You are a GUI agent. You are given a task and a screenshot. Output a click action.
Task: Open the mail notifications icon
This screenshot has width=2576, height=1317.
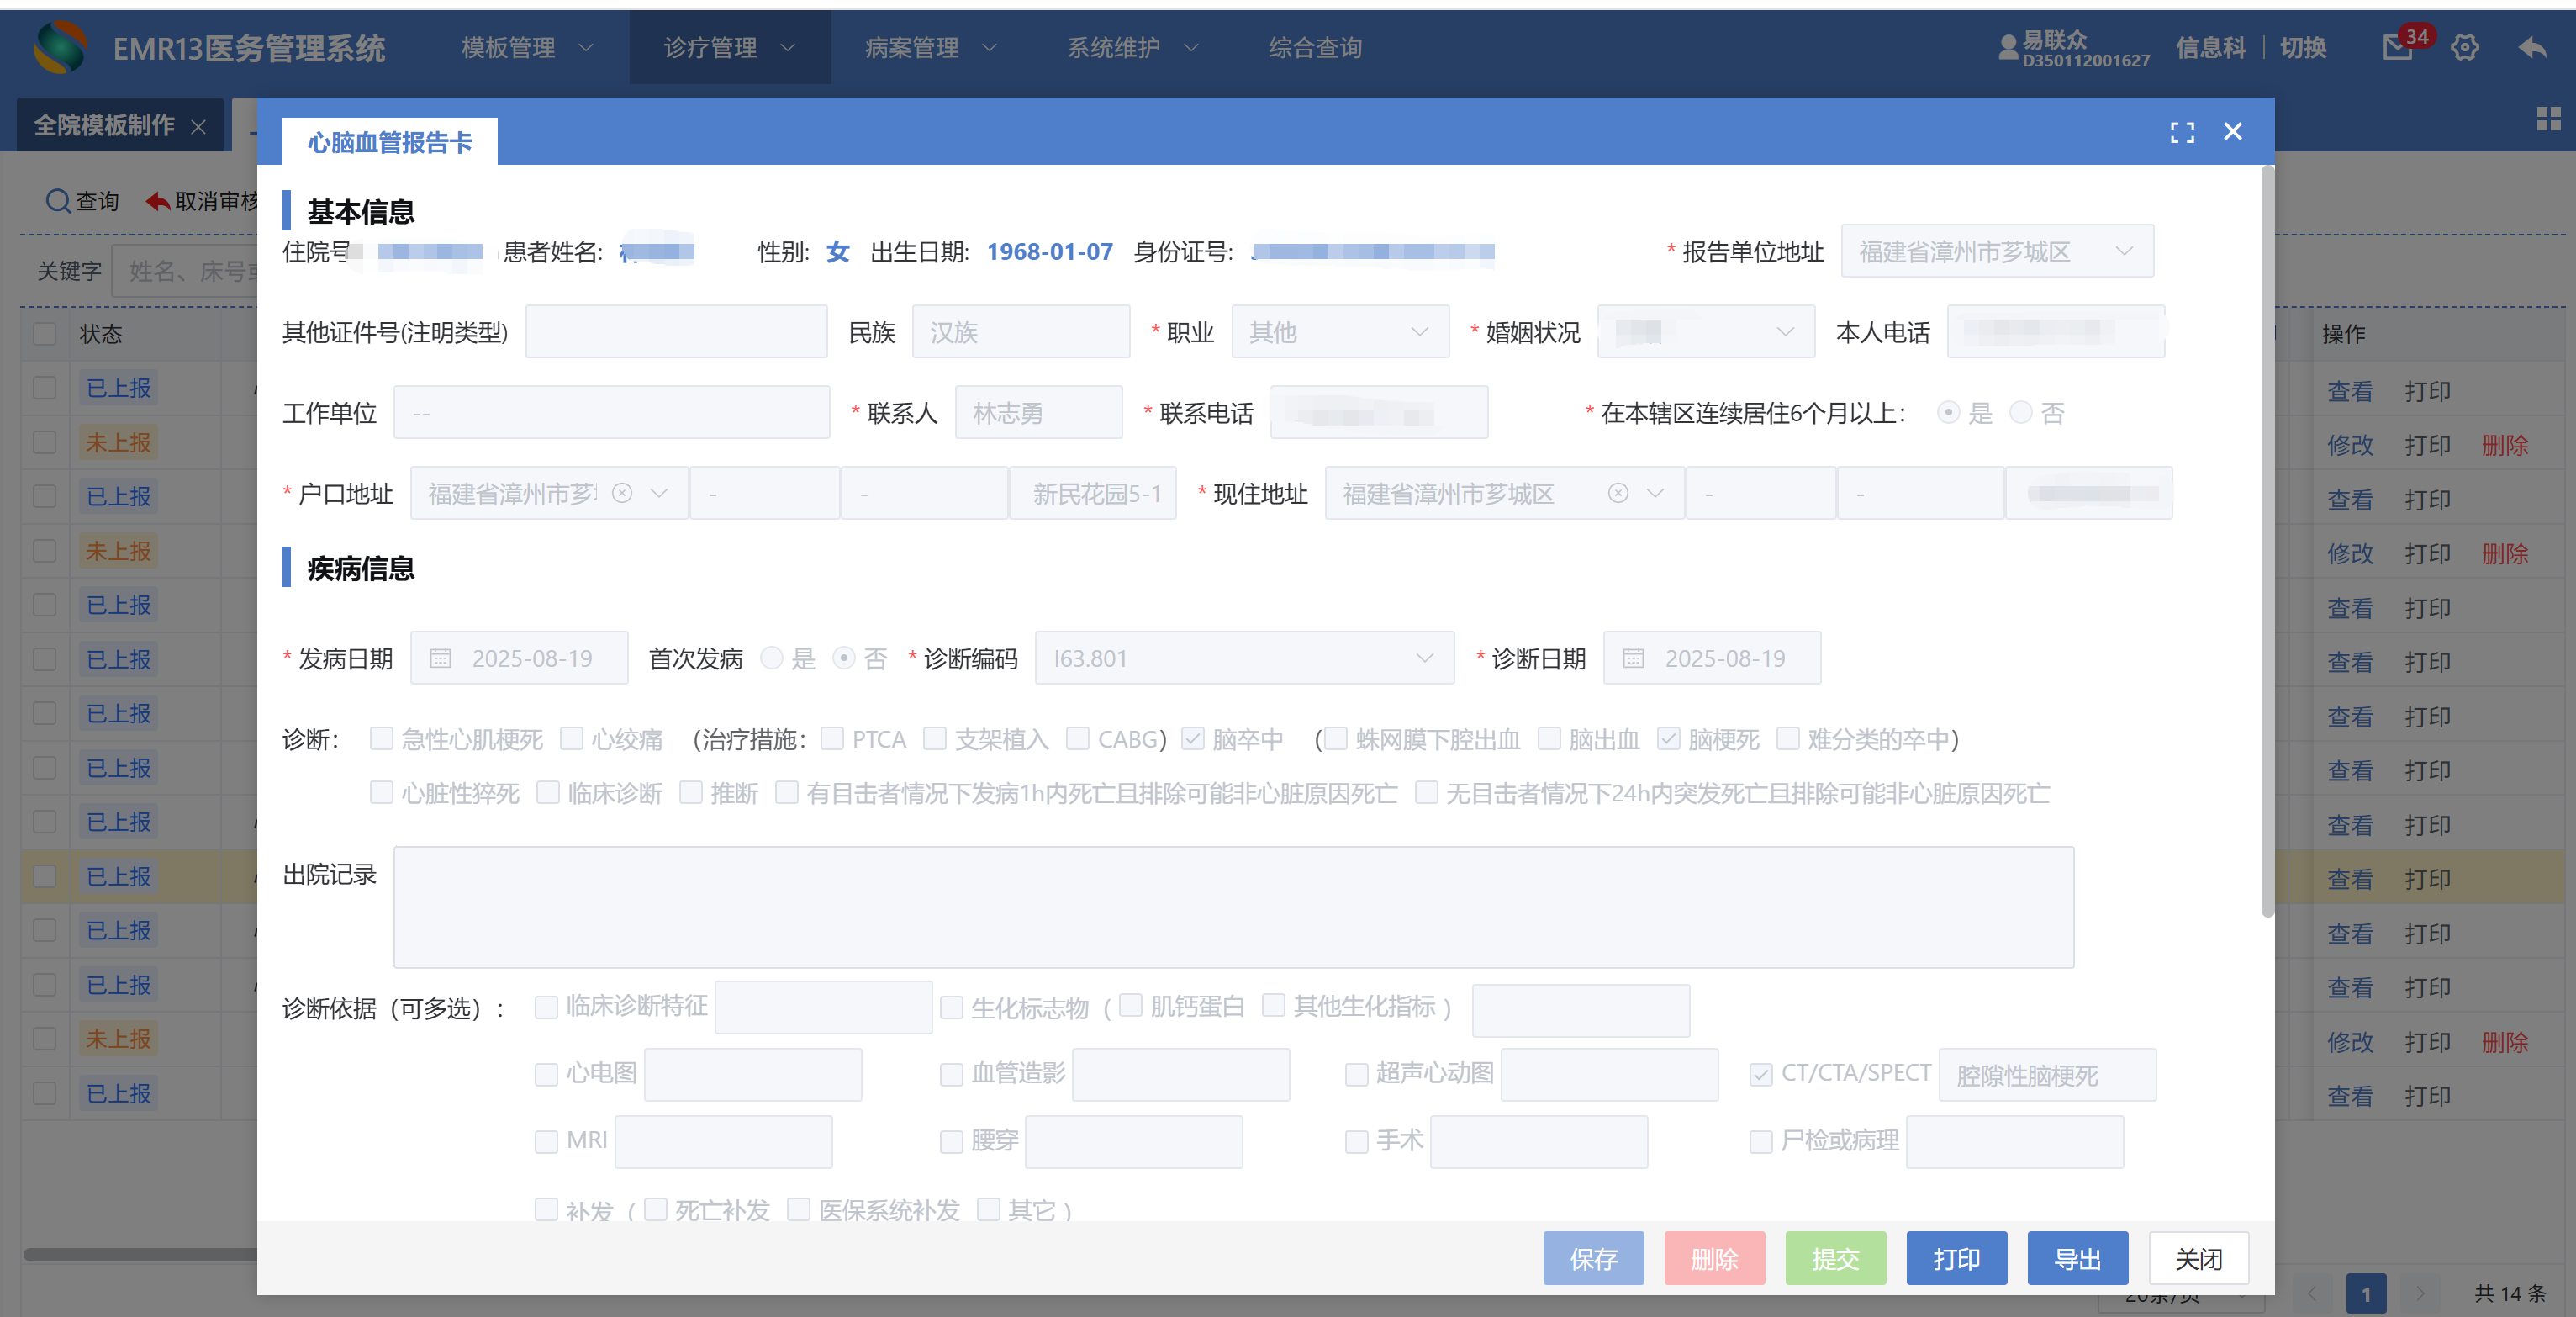2397,47
